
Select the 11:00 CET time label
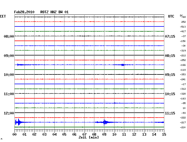[9, 94]
